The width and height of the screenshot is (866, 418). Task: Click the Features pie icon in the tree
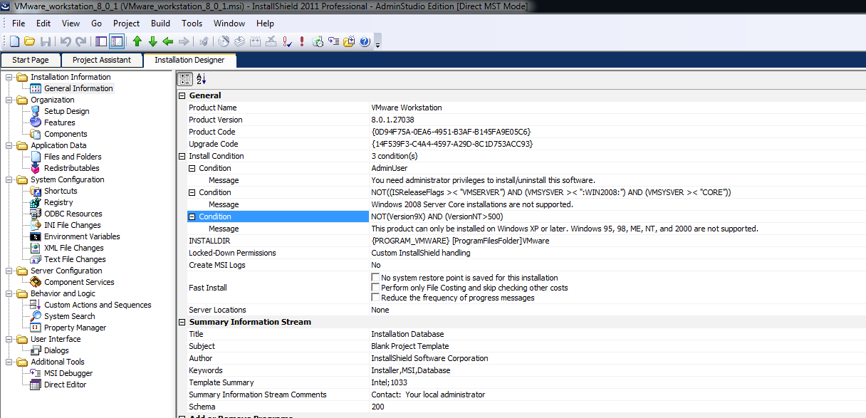36,122
